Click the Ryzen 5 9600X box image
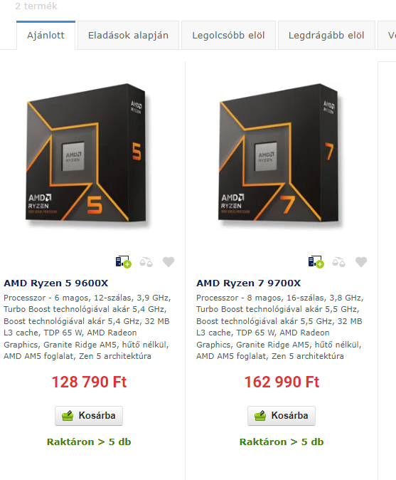This screenshot has width=396, height=480. click(88, 155)
